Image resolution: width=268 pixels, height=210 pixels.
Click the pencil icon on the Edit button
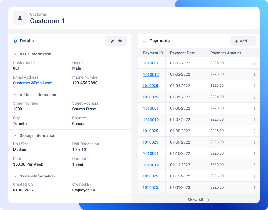pos(112,41)
